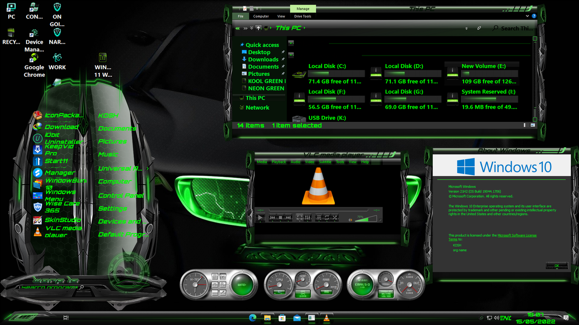Screen dimensions: 579x325
Task: Open VLC extended settings equalizer
Action: tap(308, 218)
